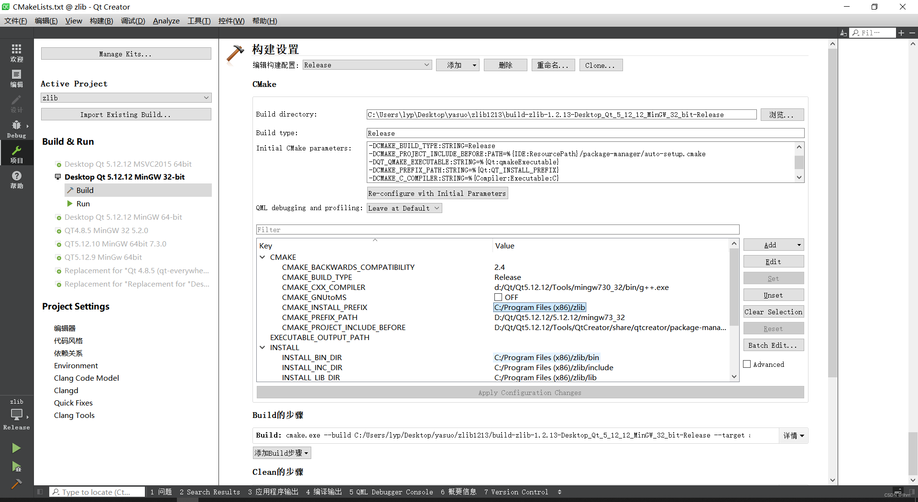Click the 重命名... rename button
The image size is (918, 502).
553,65
